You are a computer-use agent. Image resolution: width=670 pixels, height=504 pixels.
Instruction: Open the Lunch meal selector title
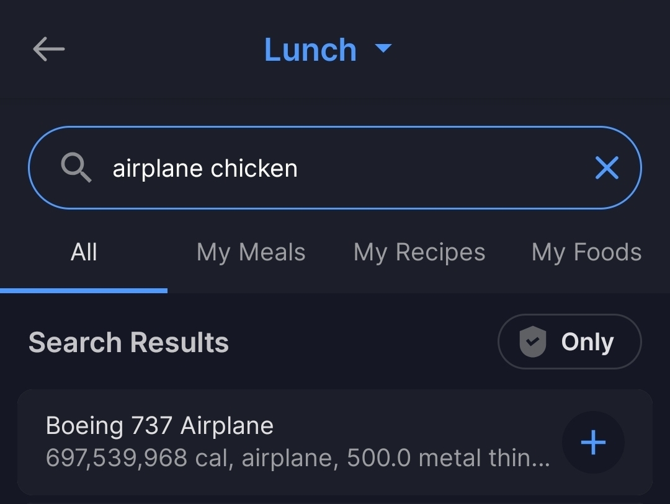point(310,50)
